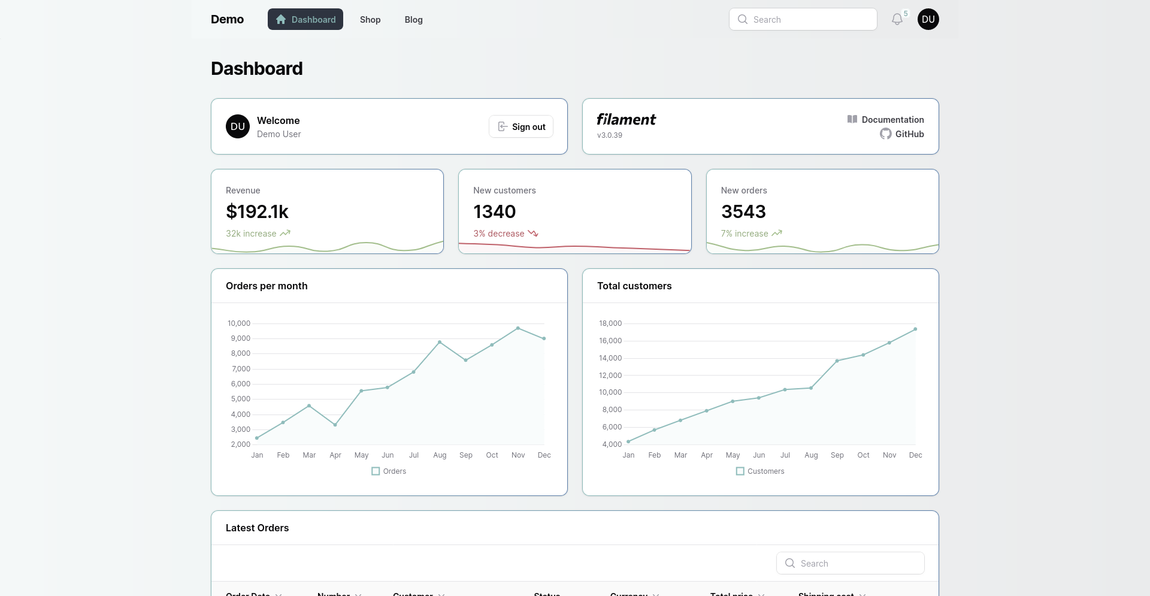The width and height of the screenshot is (1150, 596).
Task: Click the December point on Total customers chart
Action: (915, 329)
